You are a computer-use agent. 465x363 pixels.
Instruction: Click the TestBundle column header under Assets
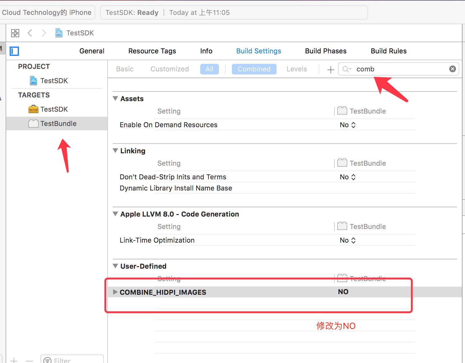361,111
